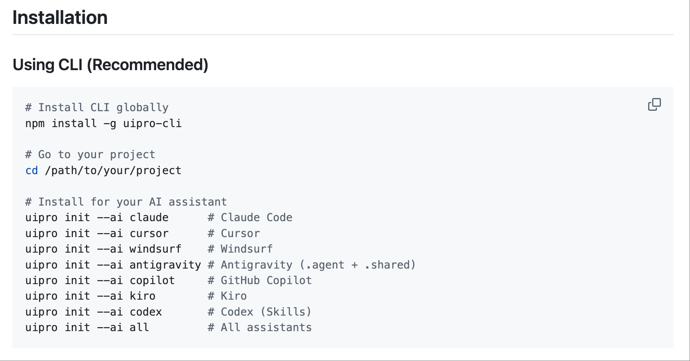690x361 pixels.
Task: Click the '# Claude Code' comment
Action: pyautogui.click(x=250, y=218)
